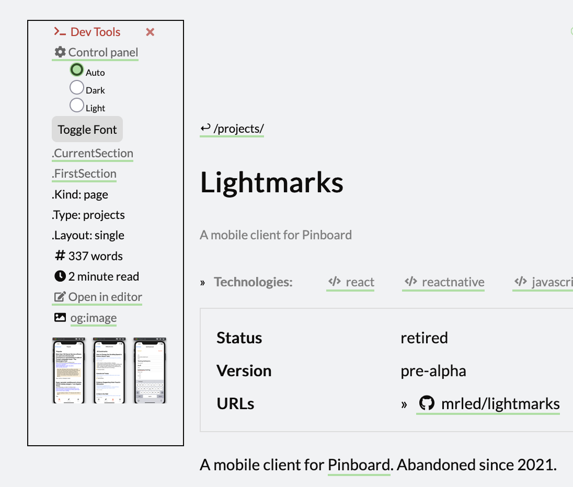The image size is (573, 487).
Task: Go back to /projects/ breadcrumb link
Action: pos(232,129)
